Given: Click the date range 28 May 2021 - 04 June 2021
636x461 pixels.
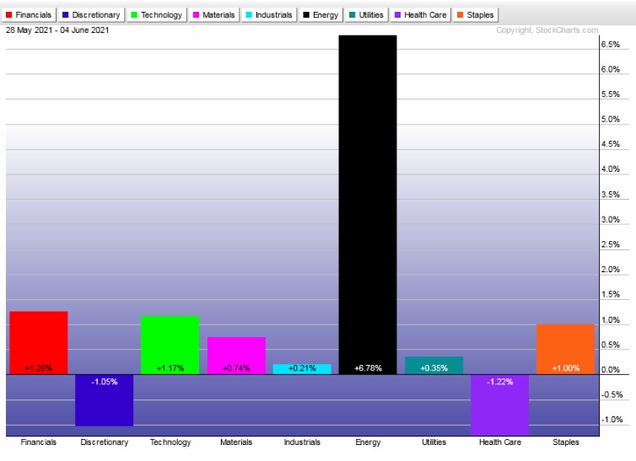Looking at the screenshot, I should pos(57,30).
